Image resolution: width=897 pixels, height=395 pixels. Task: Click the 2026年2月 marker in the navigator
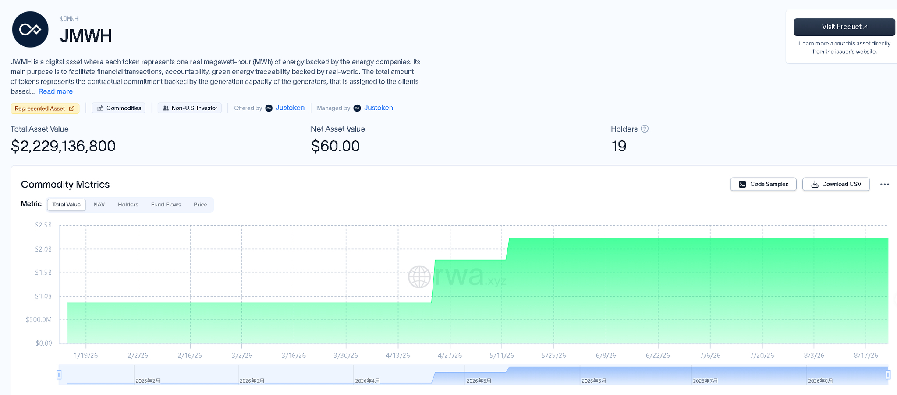tap(148, 381)
